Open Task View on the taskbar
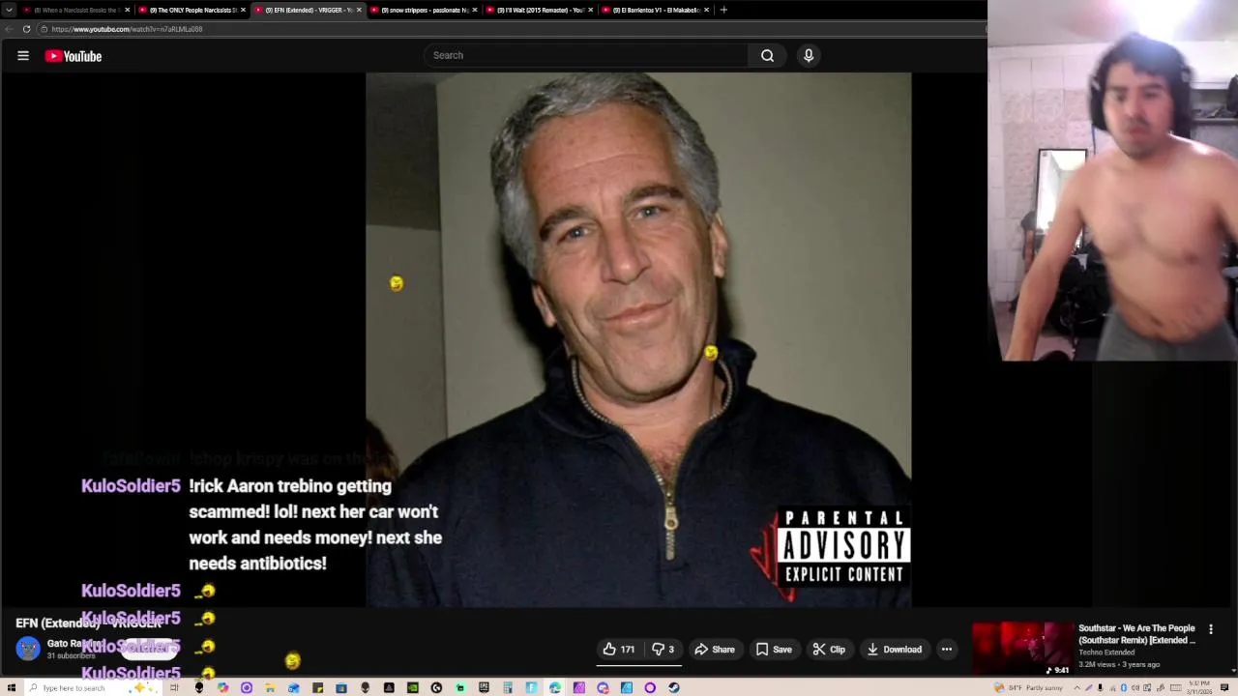1238x696 pixels. pyautogui.click(x=174, y=687)
